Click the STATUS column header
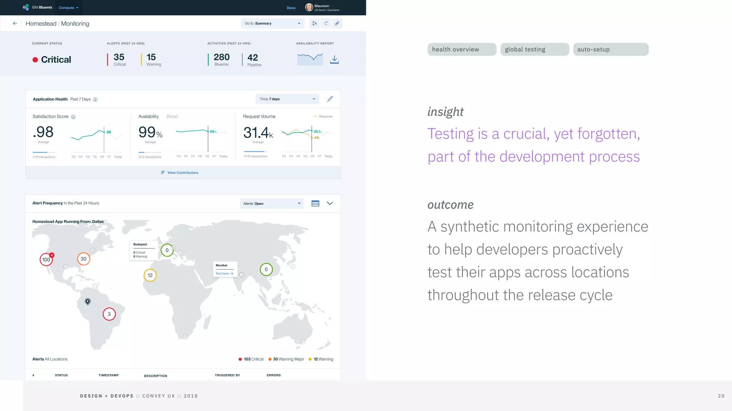Screen dimensions: 732x411 [61, 375]
